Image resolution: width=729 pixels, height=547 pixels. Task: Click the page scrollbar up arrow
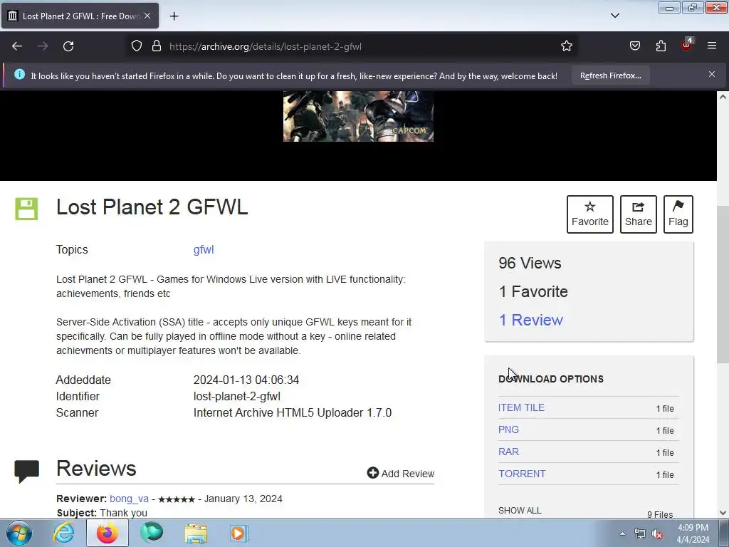pyautogui.click(x=723, y=97)
